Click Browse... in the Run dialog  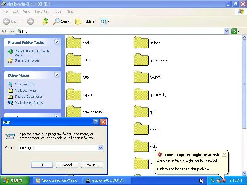point(92,165)
